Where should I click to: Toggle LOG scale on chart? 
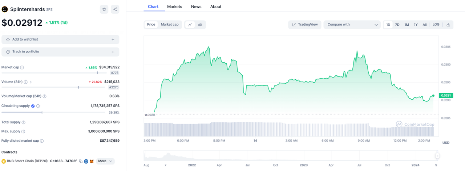click(x=436, y=25)
